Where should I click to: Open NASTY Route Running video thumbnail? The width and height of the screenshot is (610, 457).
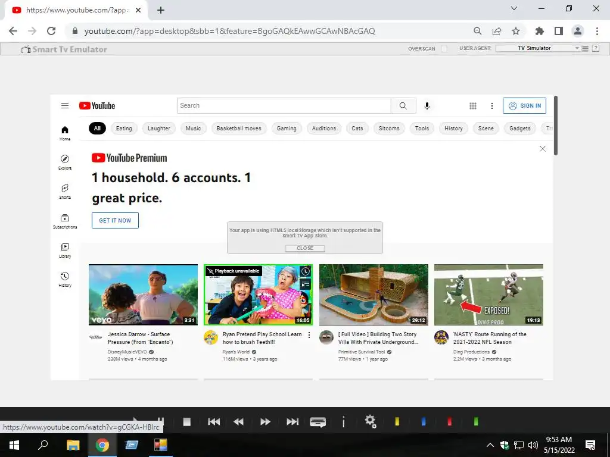(488, 295)
